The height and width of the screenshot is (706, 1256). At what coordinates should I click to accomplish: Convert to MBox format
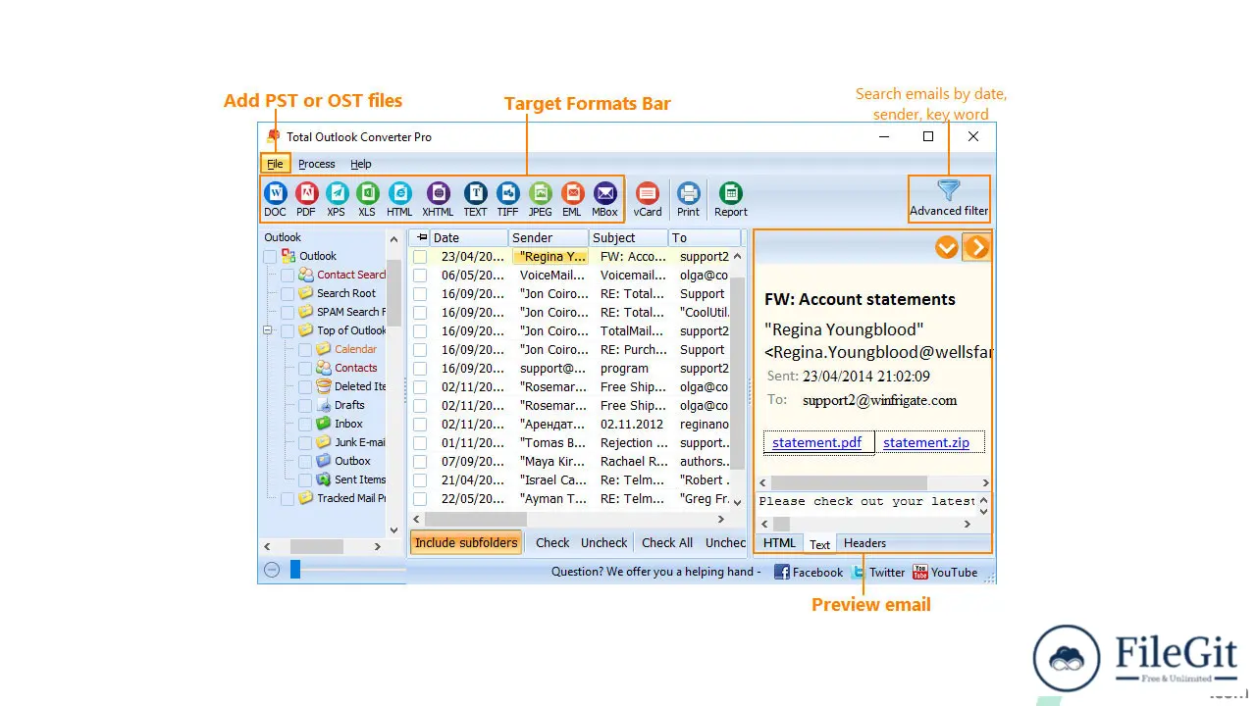tap(604, 199)
